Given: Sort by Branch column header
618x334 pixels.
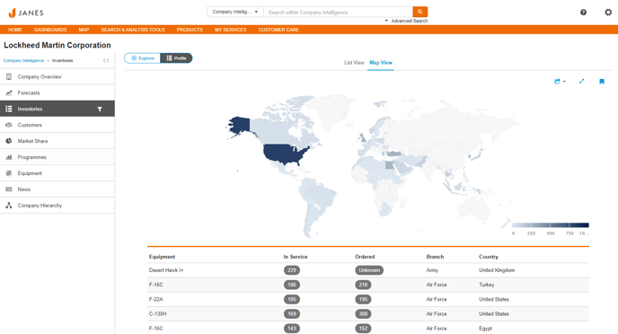Looking at the screenshot, I should pyautogui.click(x=435, y=257).
